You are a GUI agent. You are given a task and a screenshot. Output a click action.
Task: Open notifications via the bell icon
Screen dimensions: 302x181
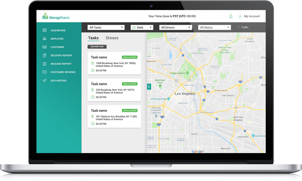pos(231,16)
